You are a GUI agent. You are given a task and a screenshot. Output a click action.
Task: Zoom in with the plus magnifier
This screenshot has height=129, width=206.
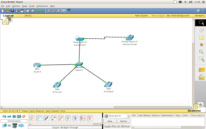48,11
